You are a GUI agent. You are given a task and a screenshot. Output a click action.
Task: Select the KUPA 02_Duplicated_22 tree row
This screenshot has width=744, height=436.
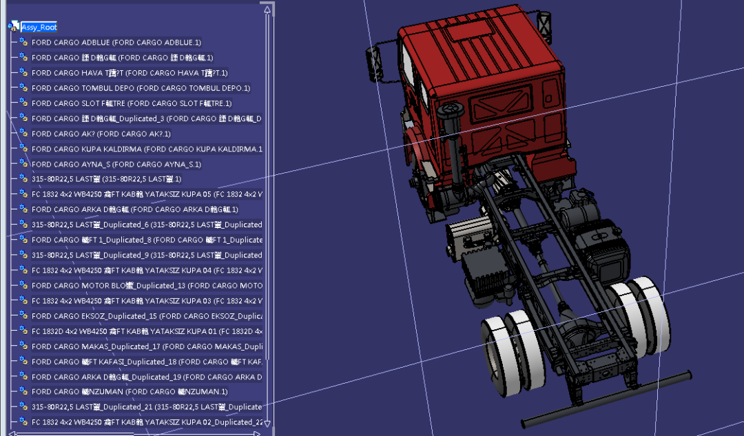pos(147,422)
